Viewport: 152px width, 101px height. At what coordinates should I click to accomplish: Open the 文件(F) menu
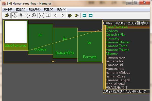click(x=8, y=10)
